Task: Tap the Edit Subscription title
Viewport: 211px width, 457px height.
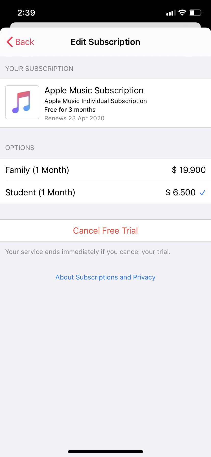Action: (x=106, y=42)
